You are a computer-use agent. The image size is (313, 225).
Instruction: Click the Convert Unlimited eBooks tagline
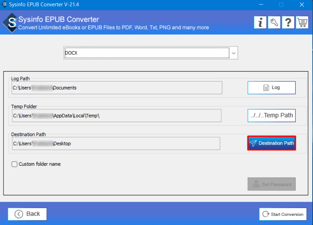click(x=114, y=28)
